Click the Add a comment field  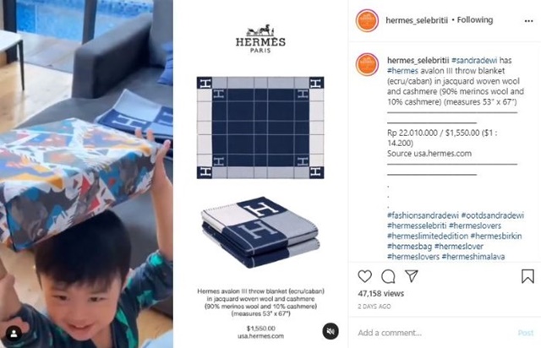(x=433, y=333)
